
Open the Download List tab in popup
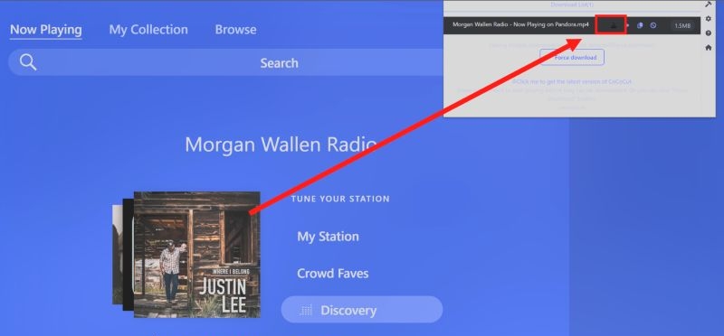click(x=572, y=5)
